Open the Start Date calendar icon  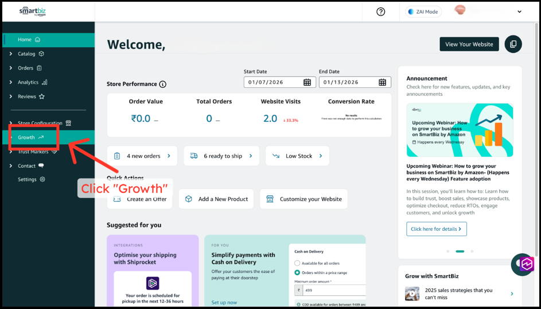307,82
